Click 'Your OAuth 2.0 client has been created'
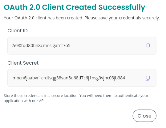The height and width of the screenshot is (128, 166). pyautogui.click(x=43, y=18)
